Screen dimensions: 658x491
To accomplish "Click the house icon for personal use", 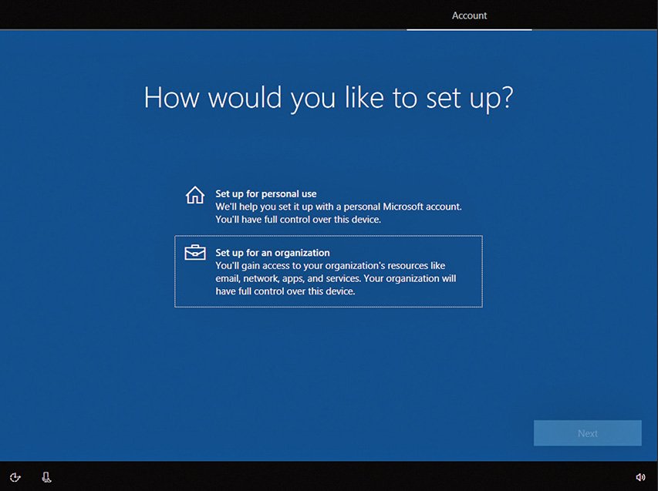I will point(195,195).
